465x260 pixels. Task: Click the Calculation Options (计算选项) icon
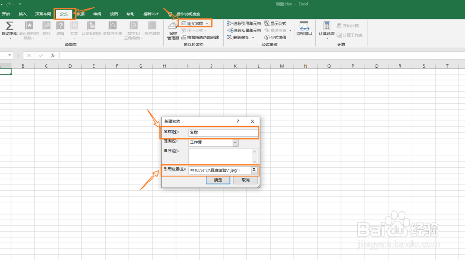(326, 26)
